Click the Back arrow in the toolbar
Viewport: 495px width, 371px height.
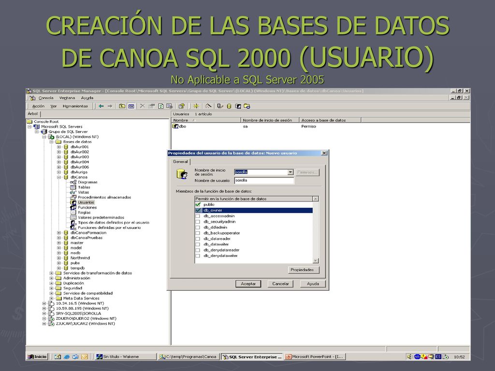pyautogui.click(x=101, y=106)
